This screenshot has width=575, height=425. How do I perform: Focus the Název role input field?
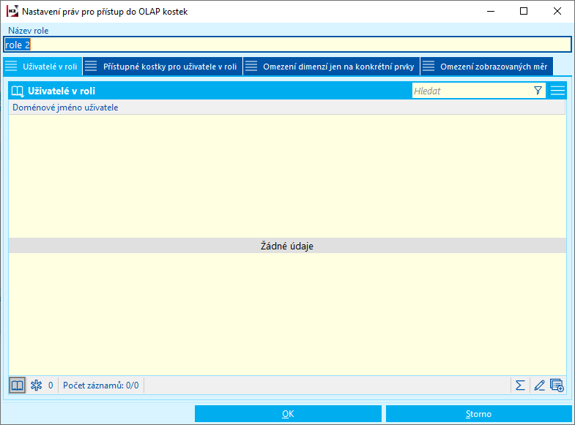pos(287,45)
